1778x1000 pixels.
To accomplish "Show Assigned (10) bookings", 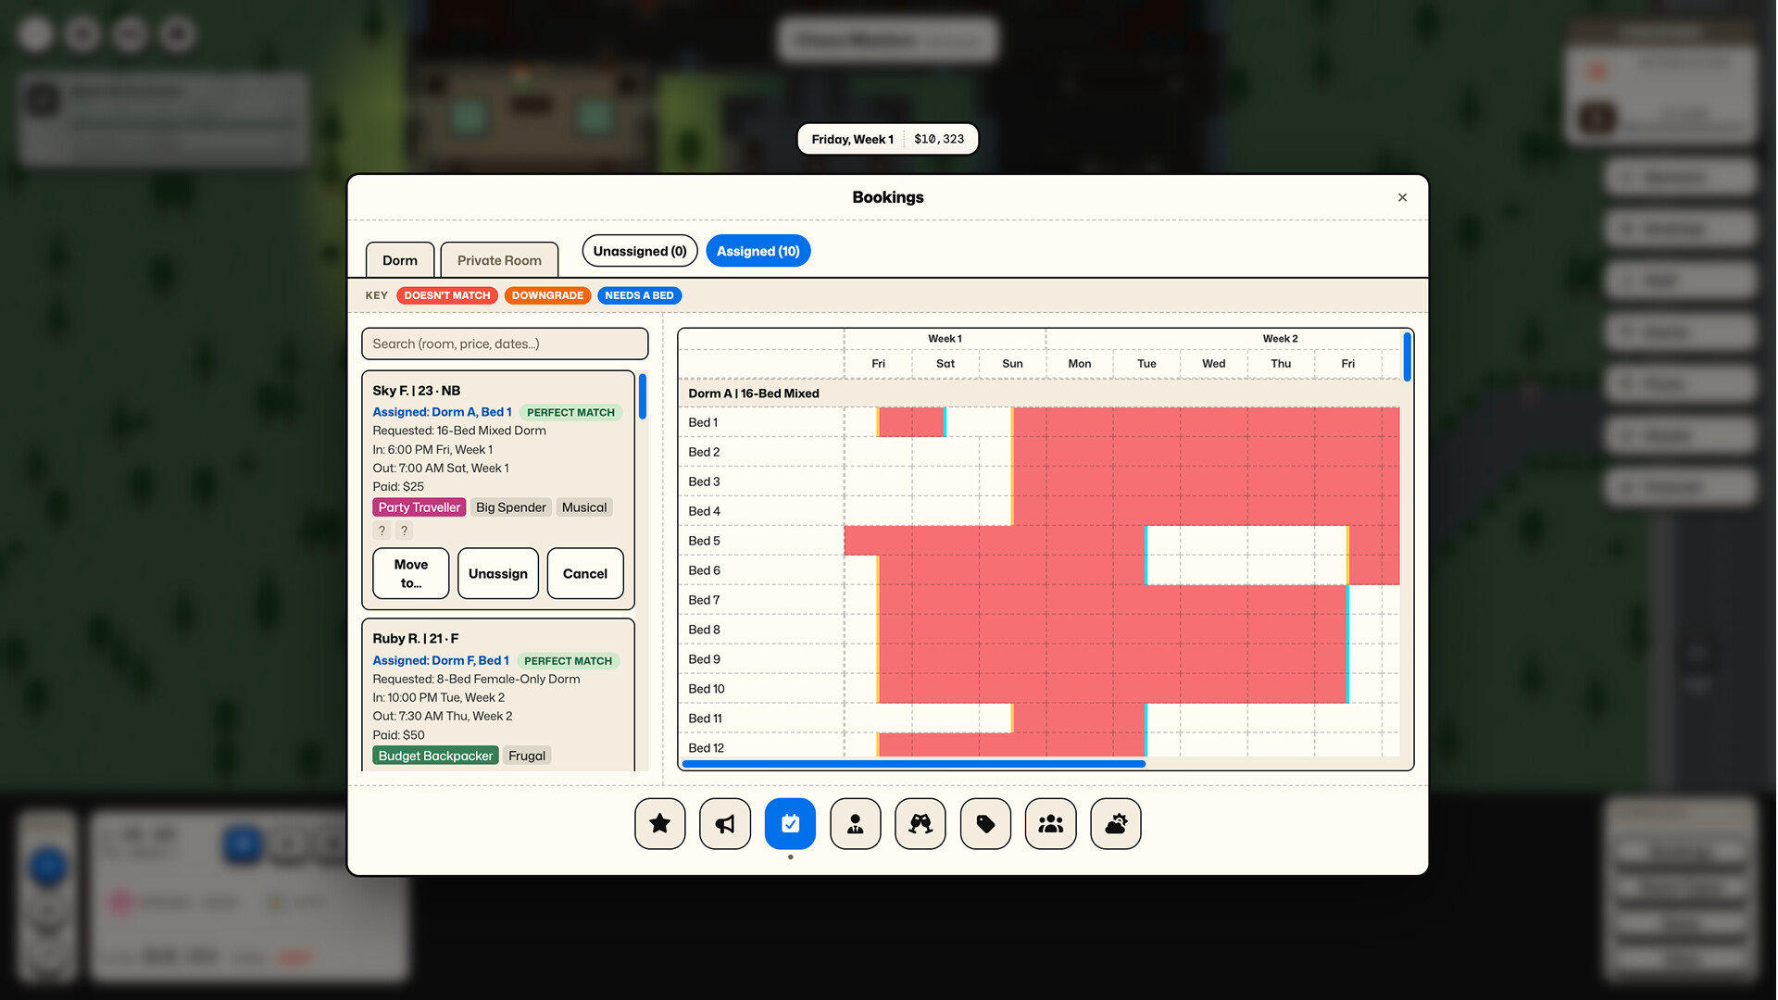I will click(x=758, y=251).
